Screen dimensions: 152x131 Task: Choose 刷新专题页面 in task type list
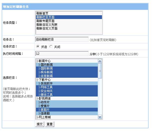[x=45, y=21]
